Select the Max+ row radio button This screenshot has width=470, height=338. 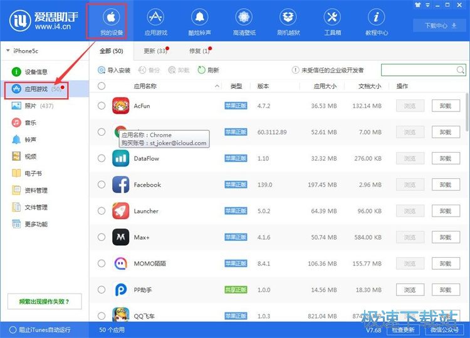(102, 237)
